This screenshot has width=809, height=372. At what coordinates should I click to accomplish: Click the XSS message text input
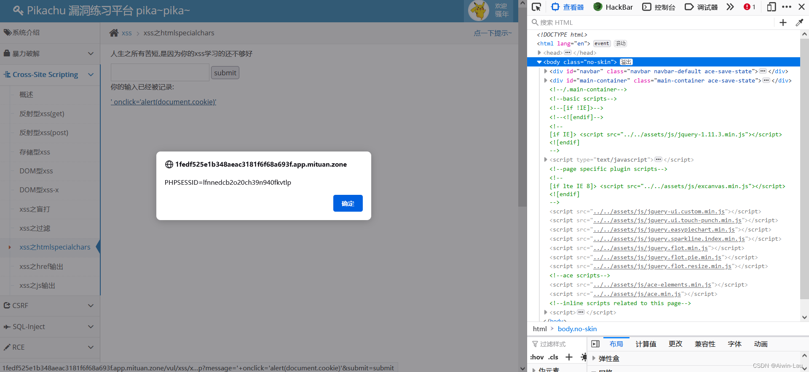[x=160, y=72]
